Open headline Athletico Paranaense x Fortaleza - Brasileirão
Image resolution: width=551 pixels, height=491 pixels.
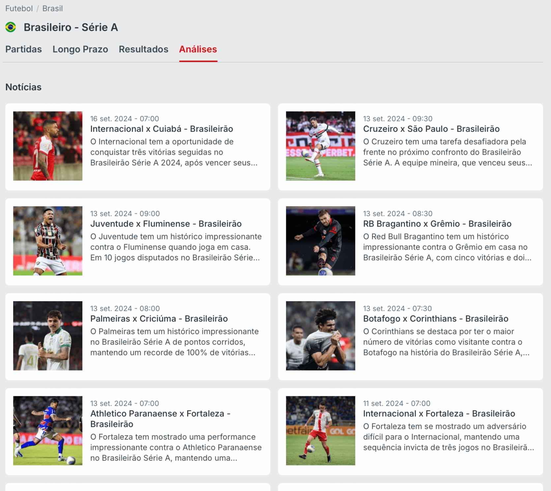coord(160,419)
